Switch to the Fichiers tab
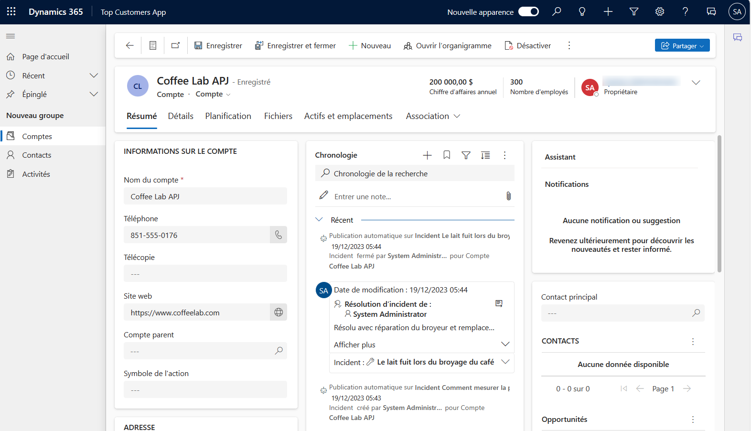The width and height of the screenshot is (751, 431). pyautogui.click(x=278, y=116)
